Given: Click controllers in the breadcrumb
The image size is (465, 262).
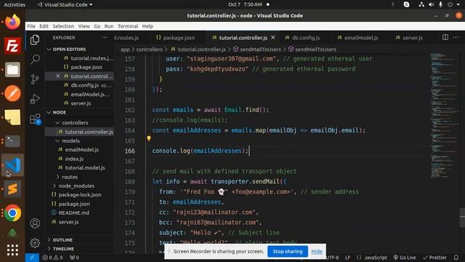Looking at the screenshot, I should [149, 49].
